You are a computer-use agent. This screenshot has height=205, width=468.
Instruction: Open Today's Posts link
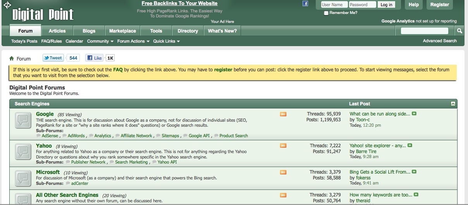pyautogui.click(x=24, y=41)
